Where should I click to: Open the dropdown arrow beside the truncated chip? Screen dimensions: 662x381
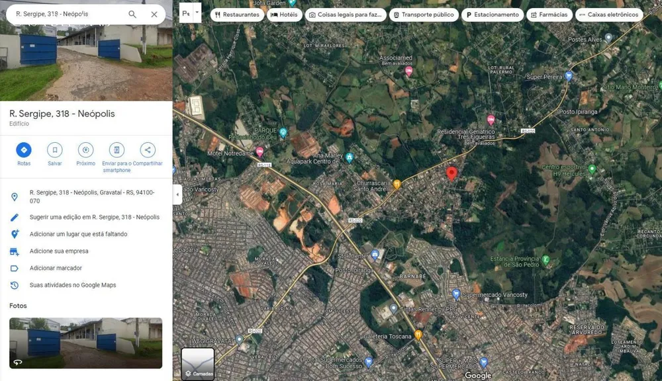pyautogui.click(x=197, y=13)
